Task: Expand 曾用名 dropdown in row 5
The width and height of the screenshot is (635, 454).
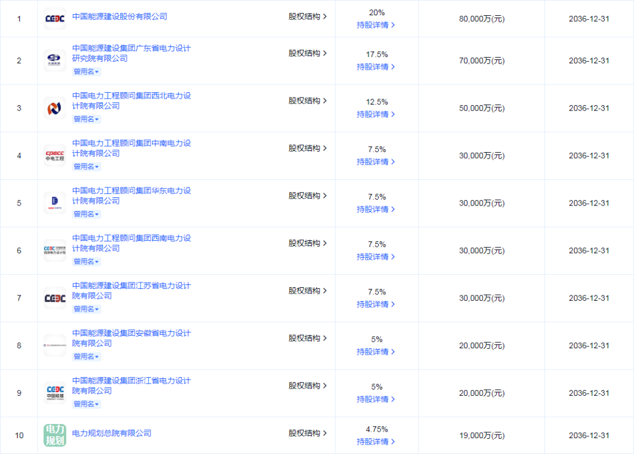Action: pos(86,214)
